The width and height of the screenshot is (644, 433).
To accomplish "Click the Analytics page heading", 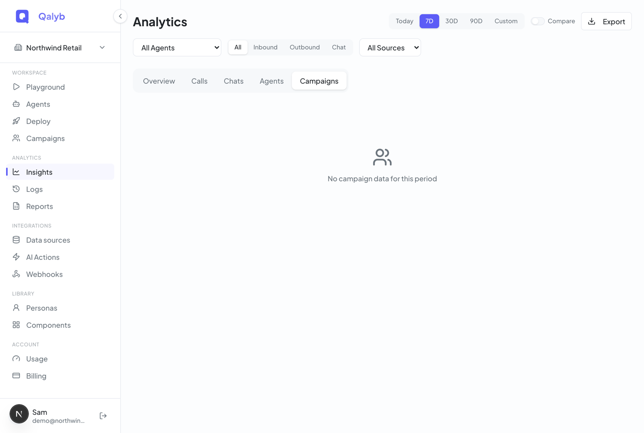I will point(160,22).
